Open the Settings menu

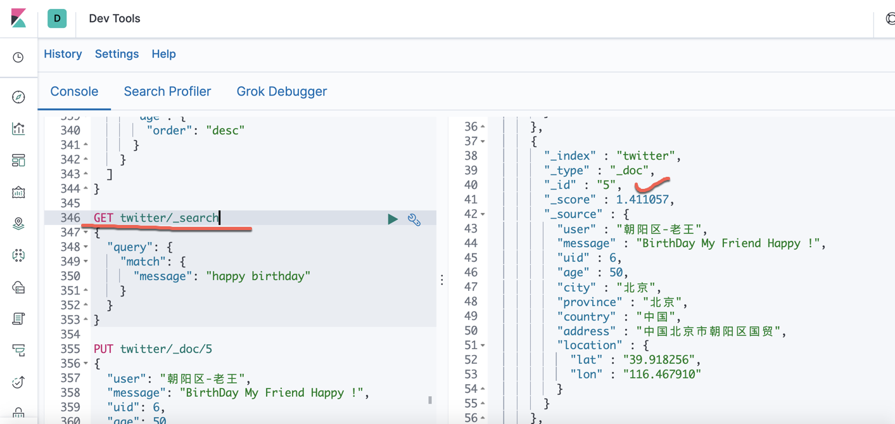(x=117, y=54)
